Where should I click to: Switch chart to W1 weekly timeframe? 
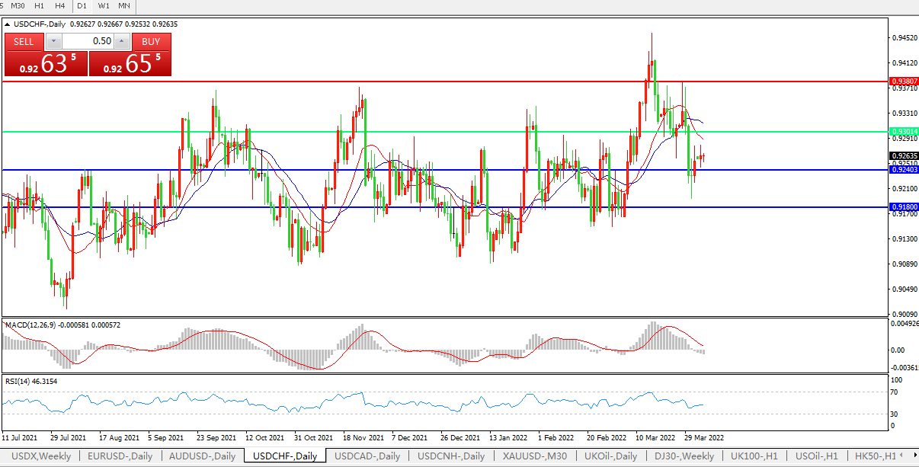coord(104,6)
